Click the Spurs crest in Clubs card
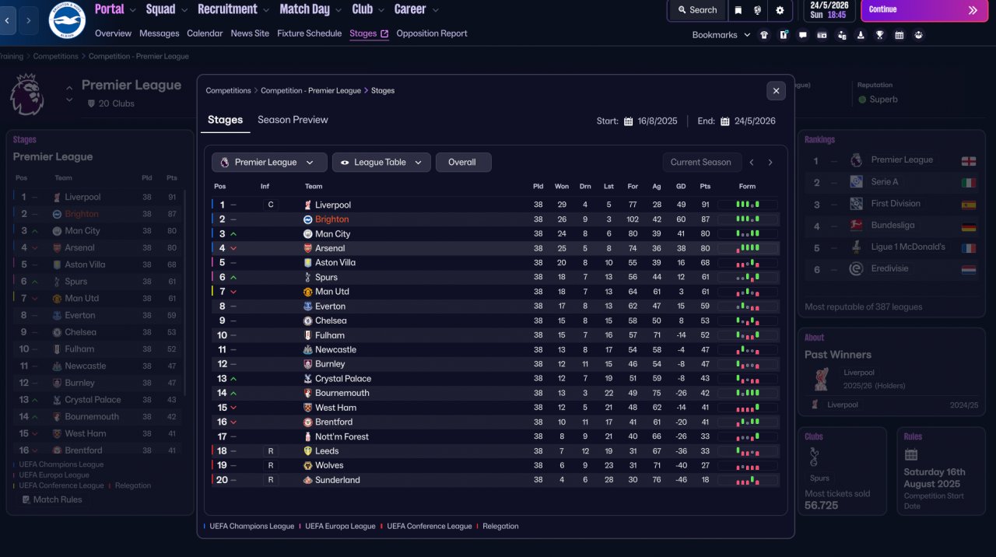 click(x=815, y=457)
